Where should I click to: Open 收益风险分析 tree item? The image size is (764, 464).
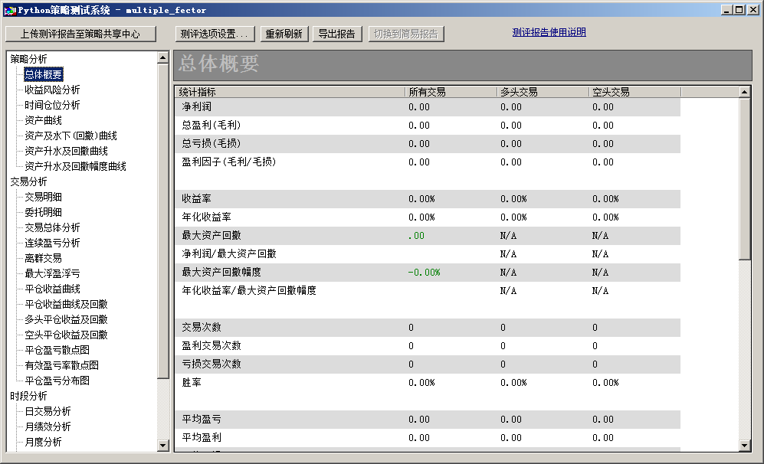coord(52,90)
